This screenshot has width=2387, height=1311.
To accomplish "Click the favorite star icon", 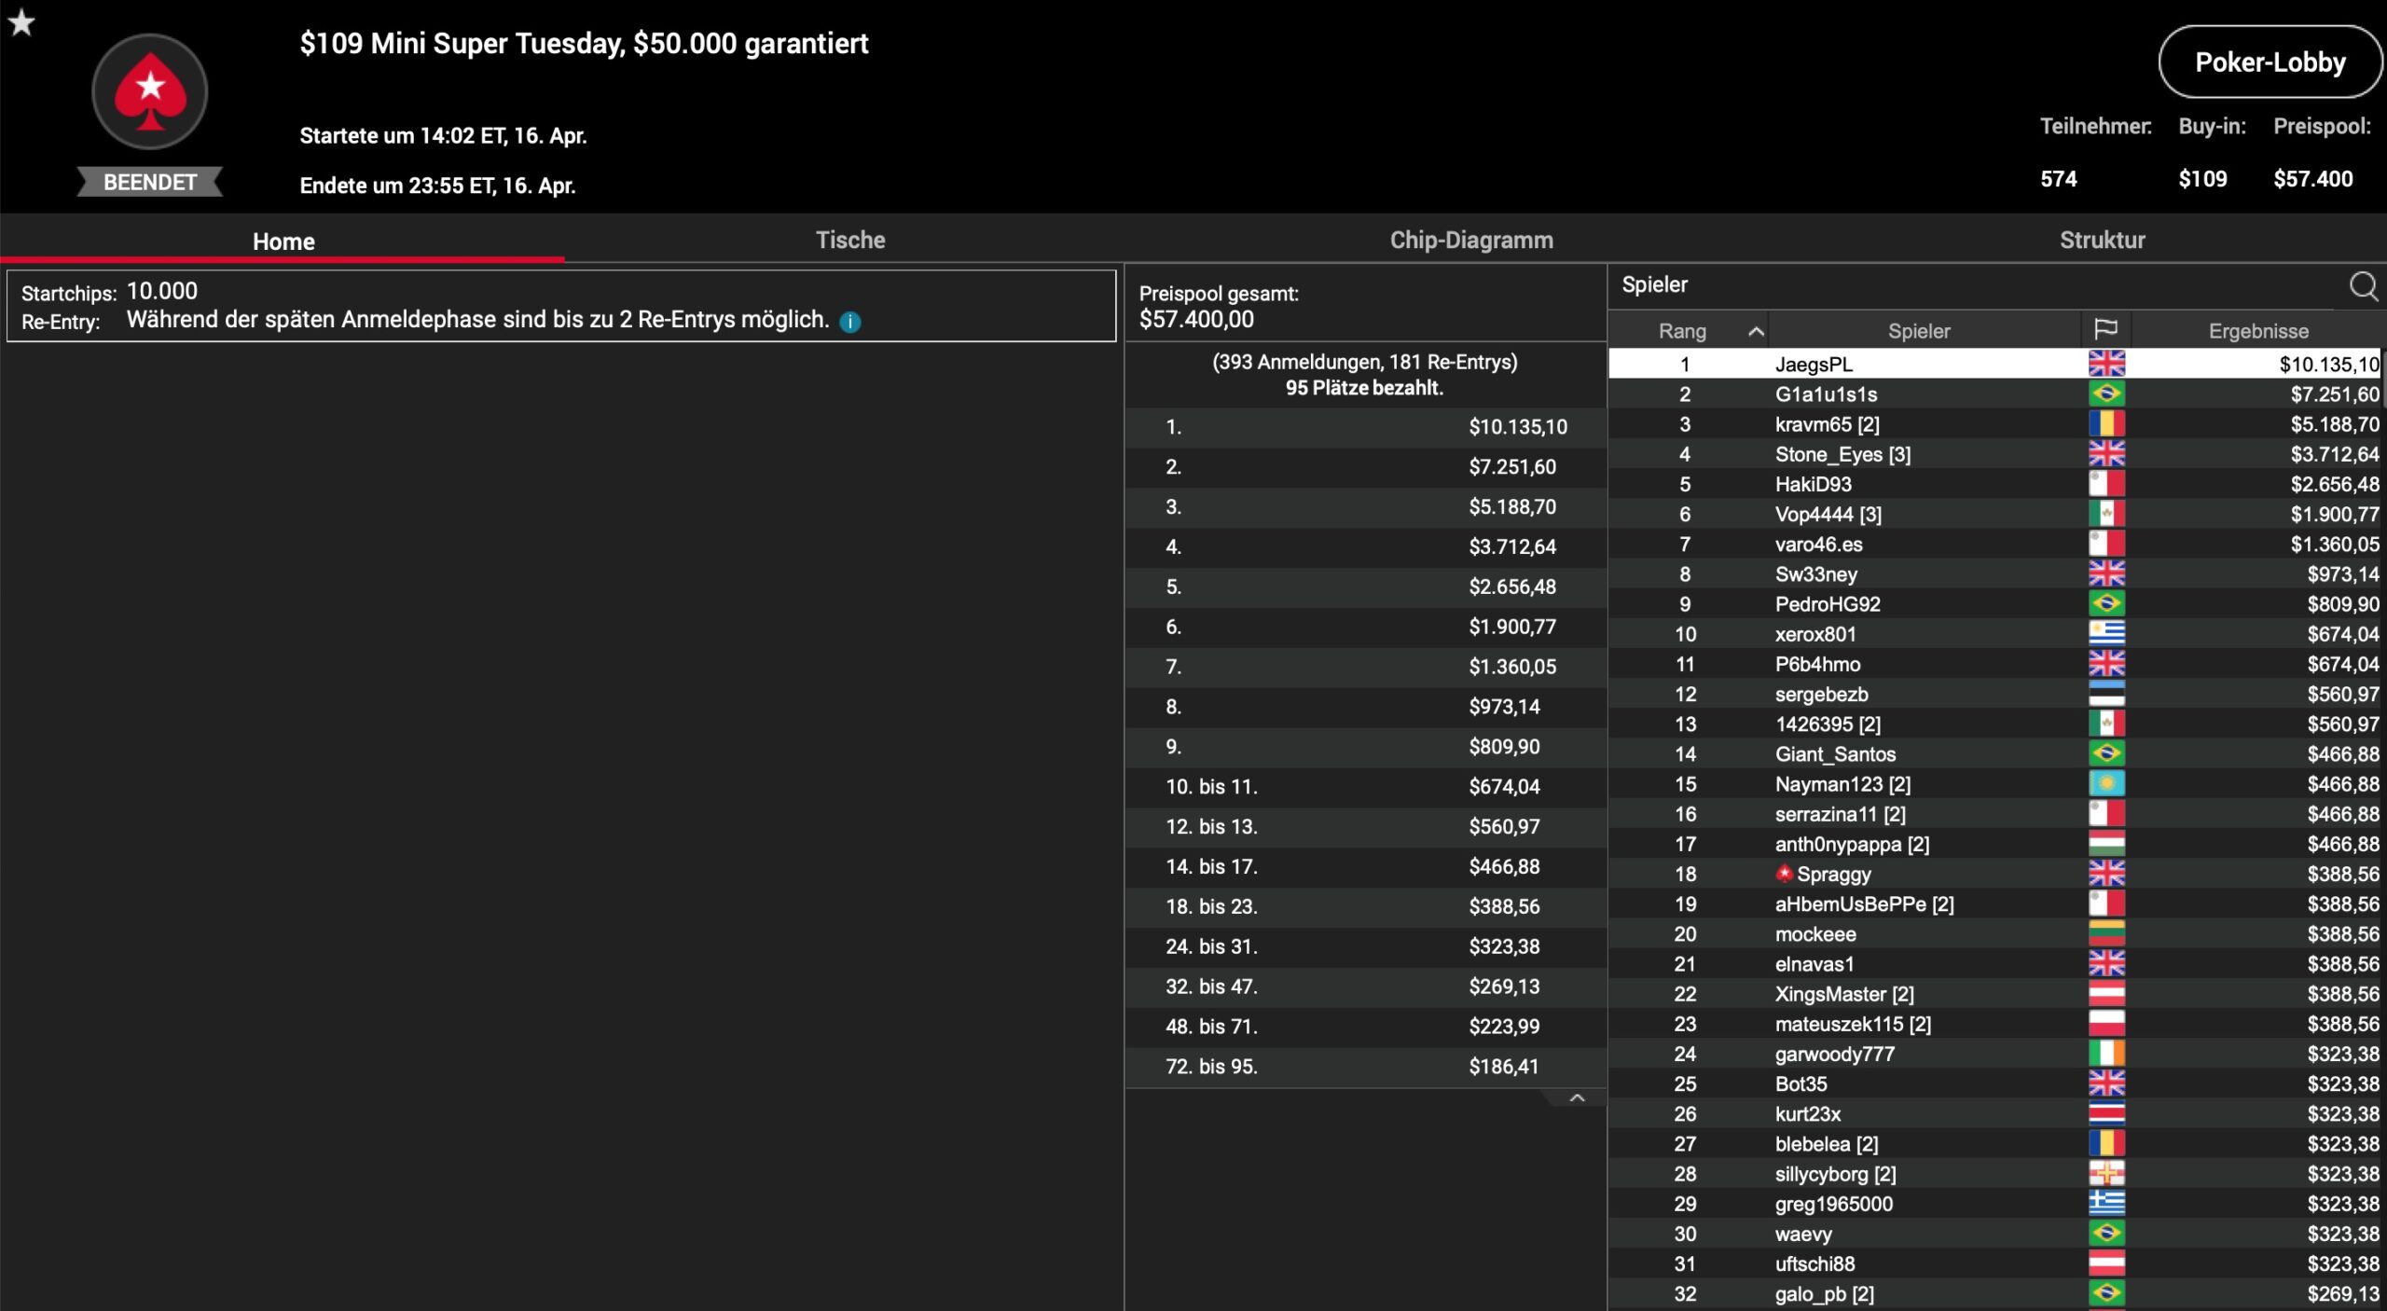I will click(x=21, y=22).
